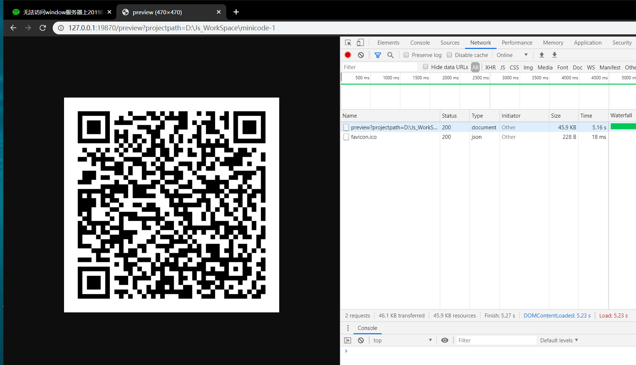Image resolution: width=636 pixels, height=365 pixels.
Task: Filter requests by Manifest
Action: (x=610, y=67)
